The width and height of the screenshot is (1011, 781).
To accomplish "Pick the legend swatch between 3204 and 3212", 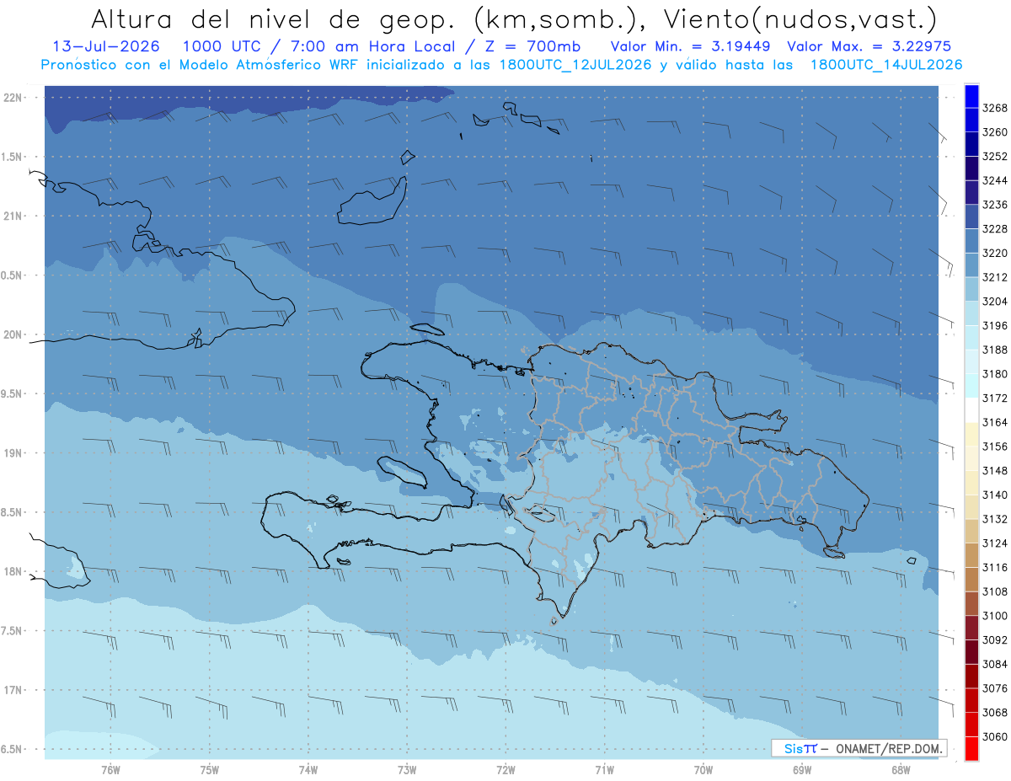I will 971,289.
